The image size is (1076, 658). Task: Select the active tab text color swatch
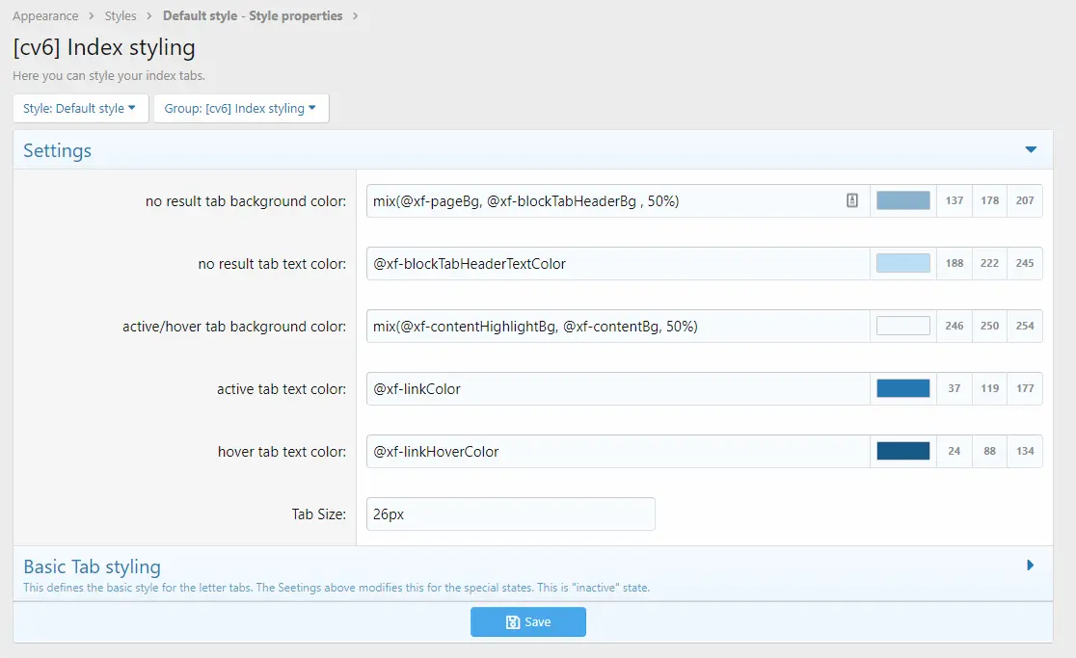coord(902,388)
